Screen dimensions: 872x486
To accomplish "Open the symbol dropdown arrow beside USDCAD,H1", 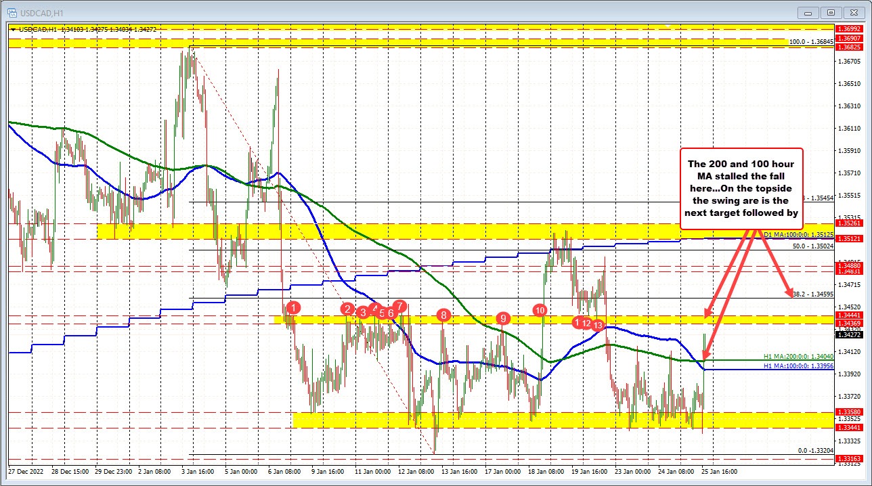I will (13, 29).
